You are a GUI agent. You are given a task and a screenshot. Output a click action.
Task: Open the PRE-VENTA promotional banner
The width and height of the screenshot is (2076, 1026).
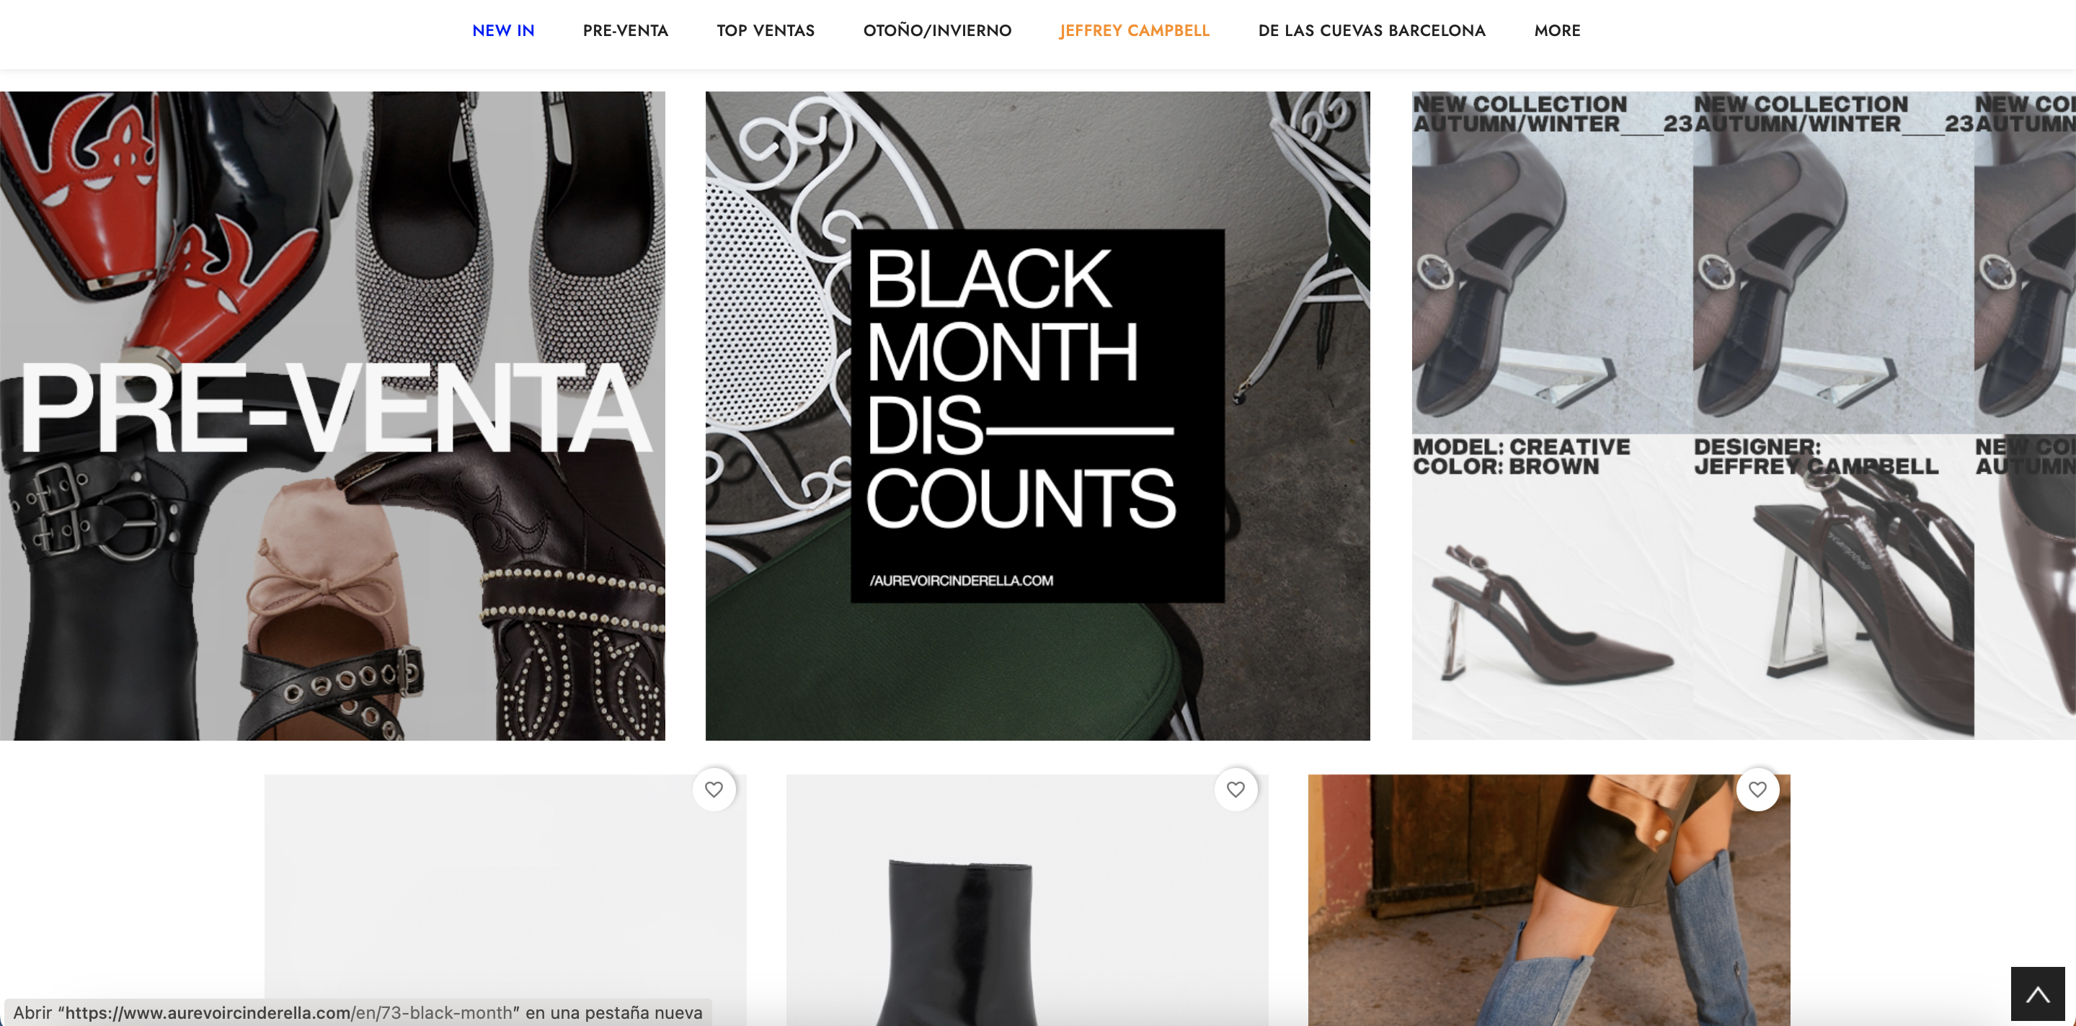[x=332, y=416]
